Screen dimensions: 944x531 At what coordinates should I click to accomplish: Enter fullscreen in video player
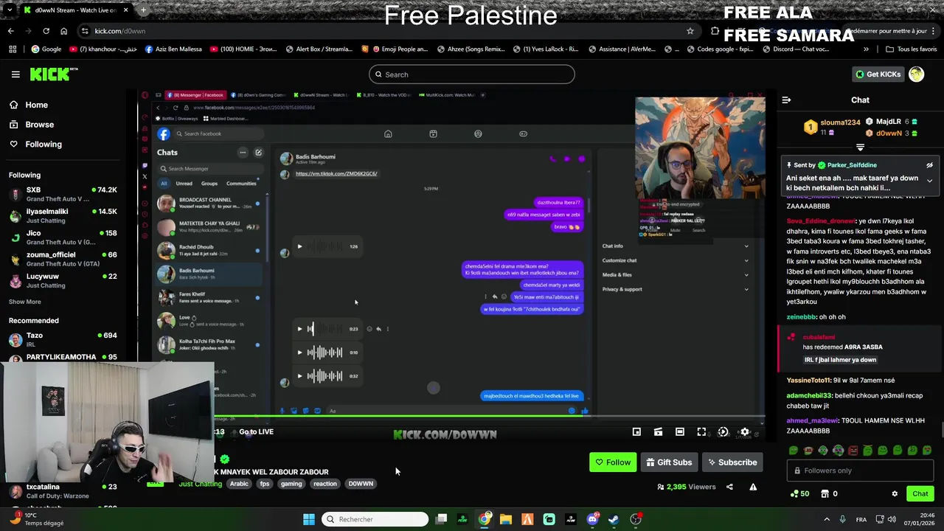pyautogui.click(x=701, y=432)
